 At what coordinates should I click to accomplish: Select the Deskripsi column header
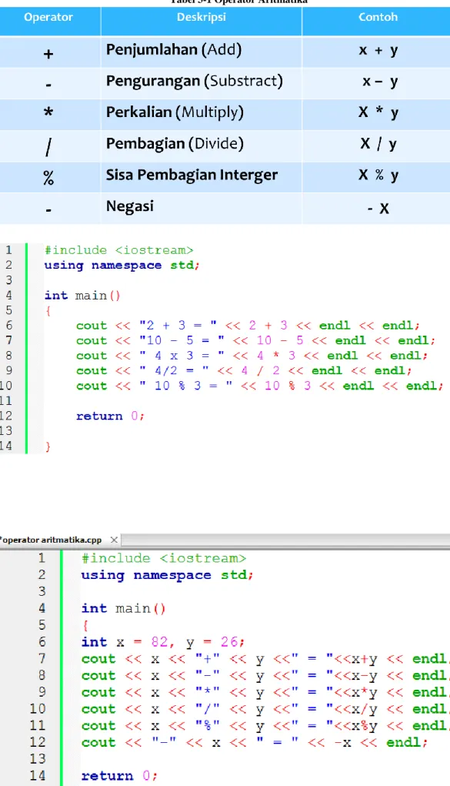pos(201,17)
